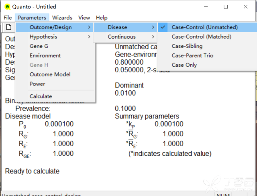Expand the Disease submenu arrow
This screenshot has width=257, height=196.
point(153,27)
